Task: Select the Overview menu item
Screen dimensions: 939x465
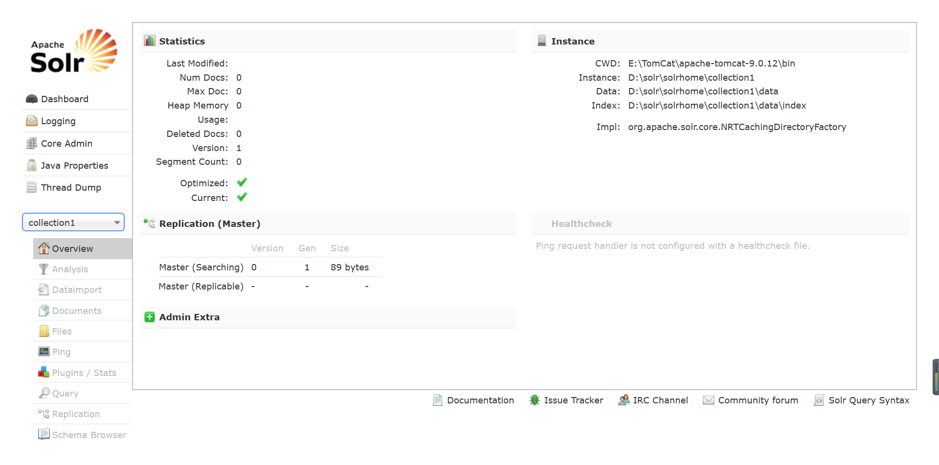Action: pyautogui.click(x=83, y=248)
